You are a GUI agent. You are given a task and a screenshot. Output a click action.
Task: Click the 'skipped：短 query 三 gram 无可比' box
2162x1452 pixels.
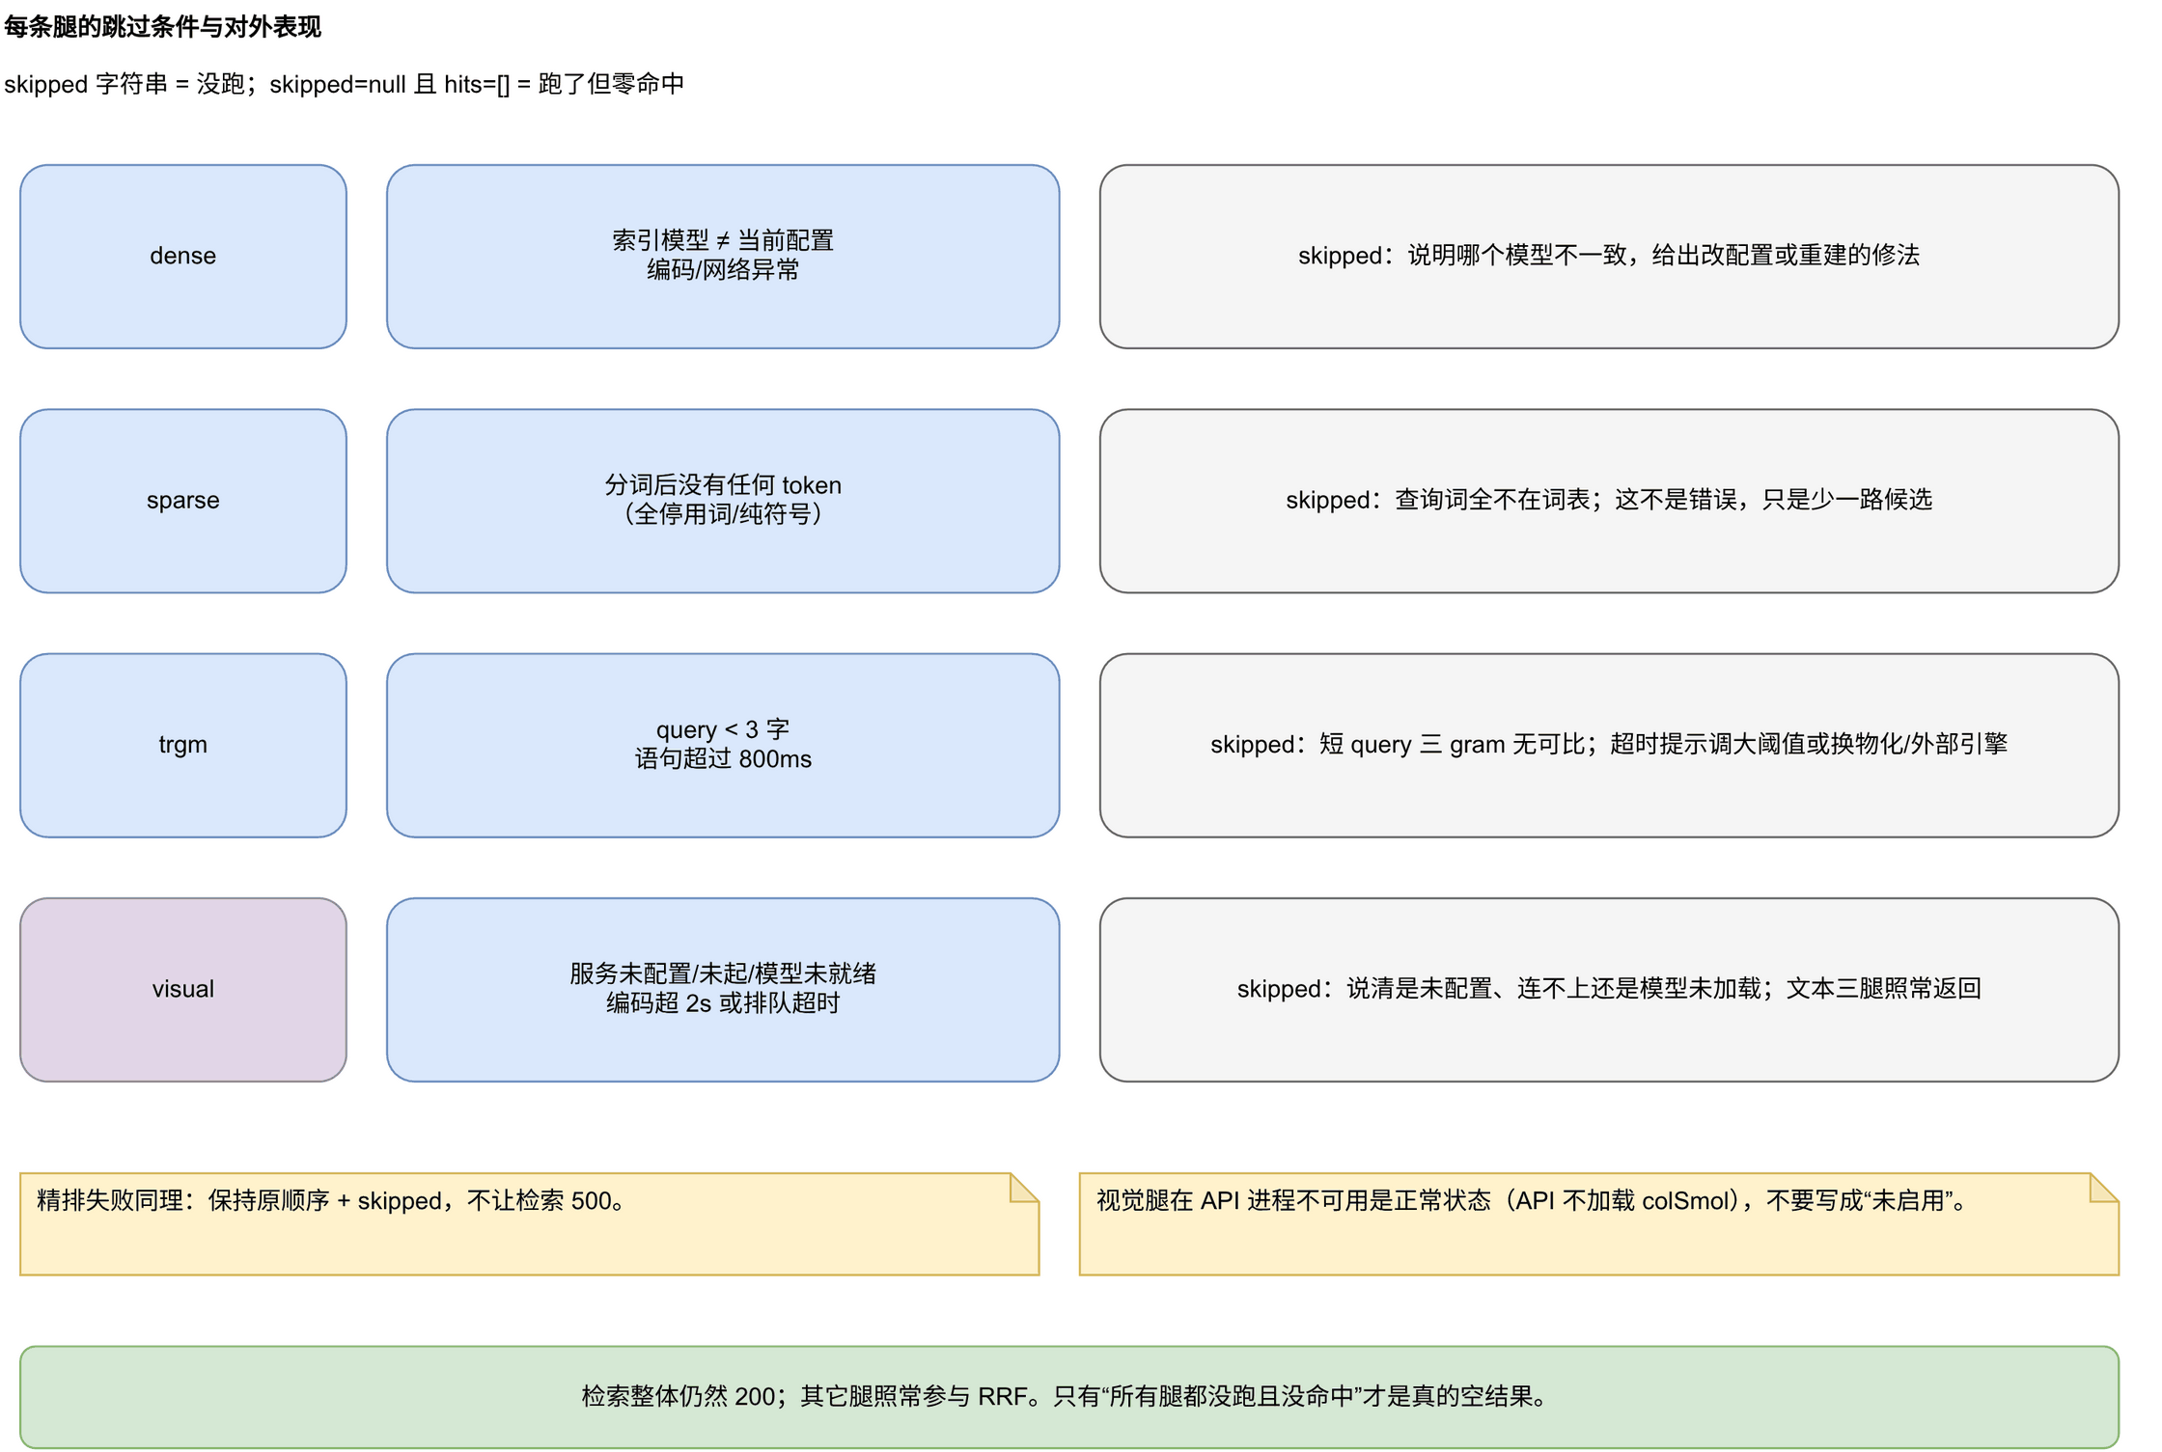click(x=1609, y=745)
